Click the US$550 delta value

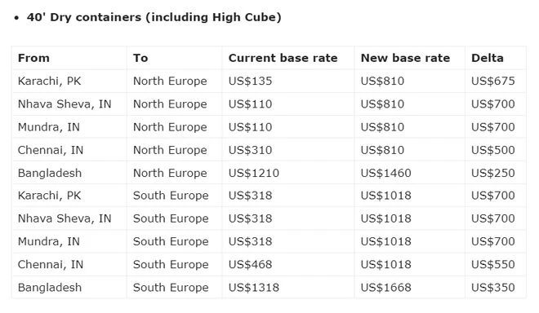pyautogui.click(x=493, y=265)
